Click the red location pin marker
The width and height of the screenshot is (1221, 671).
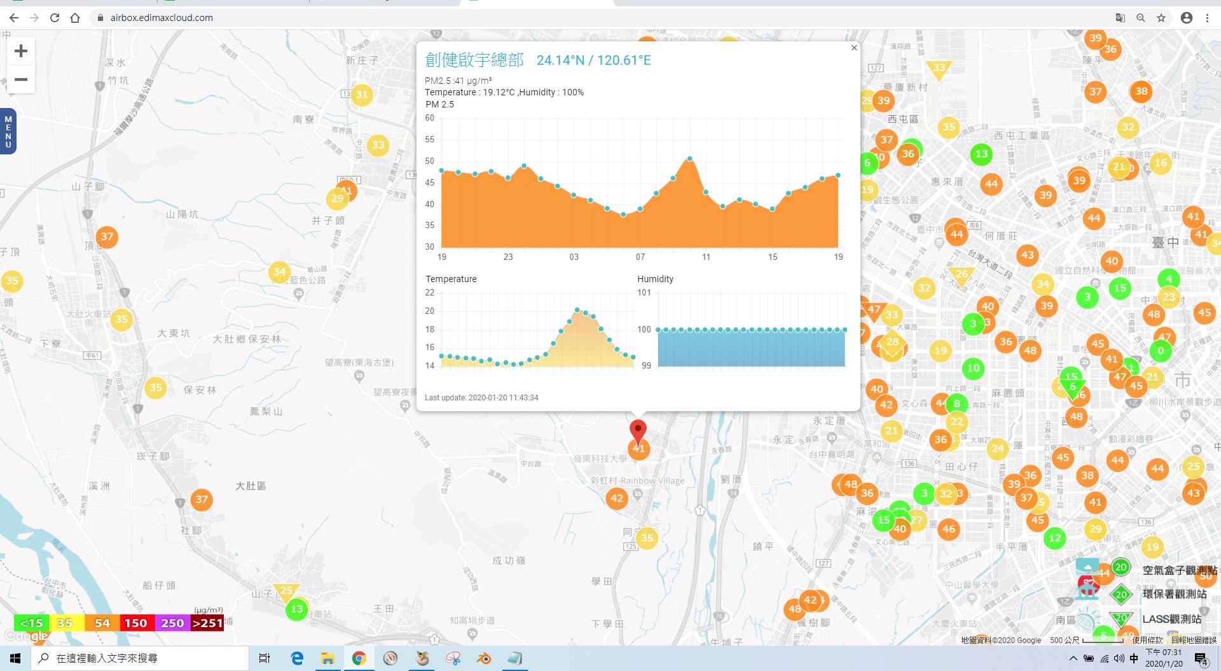click(x=638, y=432)
